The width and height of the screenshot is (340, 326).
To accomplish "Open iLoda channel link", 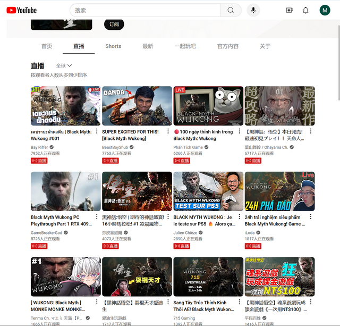I will [250, 233].
